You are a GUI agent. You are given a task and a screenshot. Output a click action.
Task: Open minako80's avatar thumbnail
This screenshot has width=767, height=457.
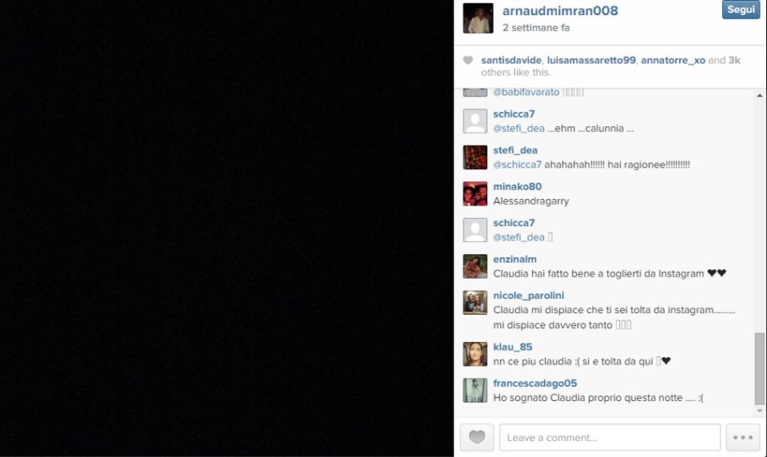(475, 193)
